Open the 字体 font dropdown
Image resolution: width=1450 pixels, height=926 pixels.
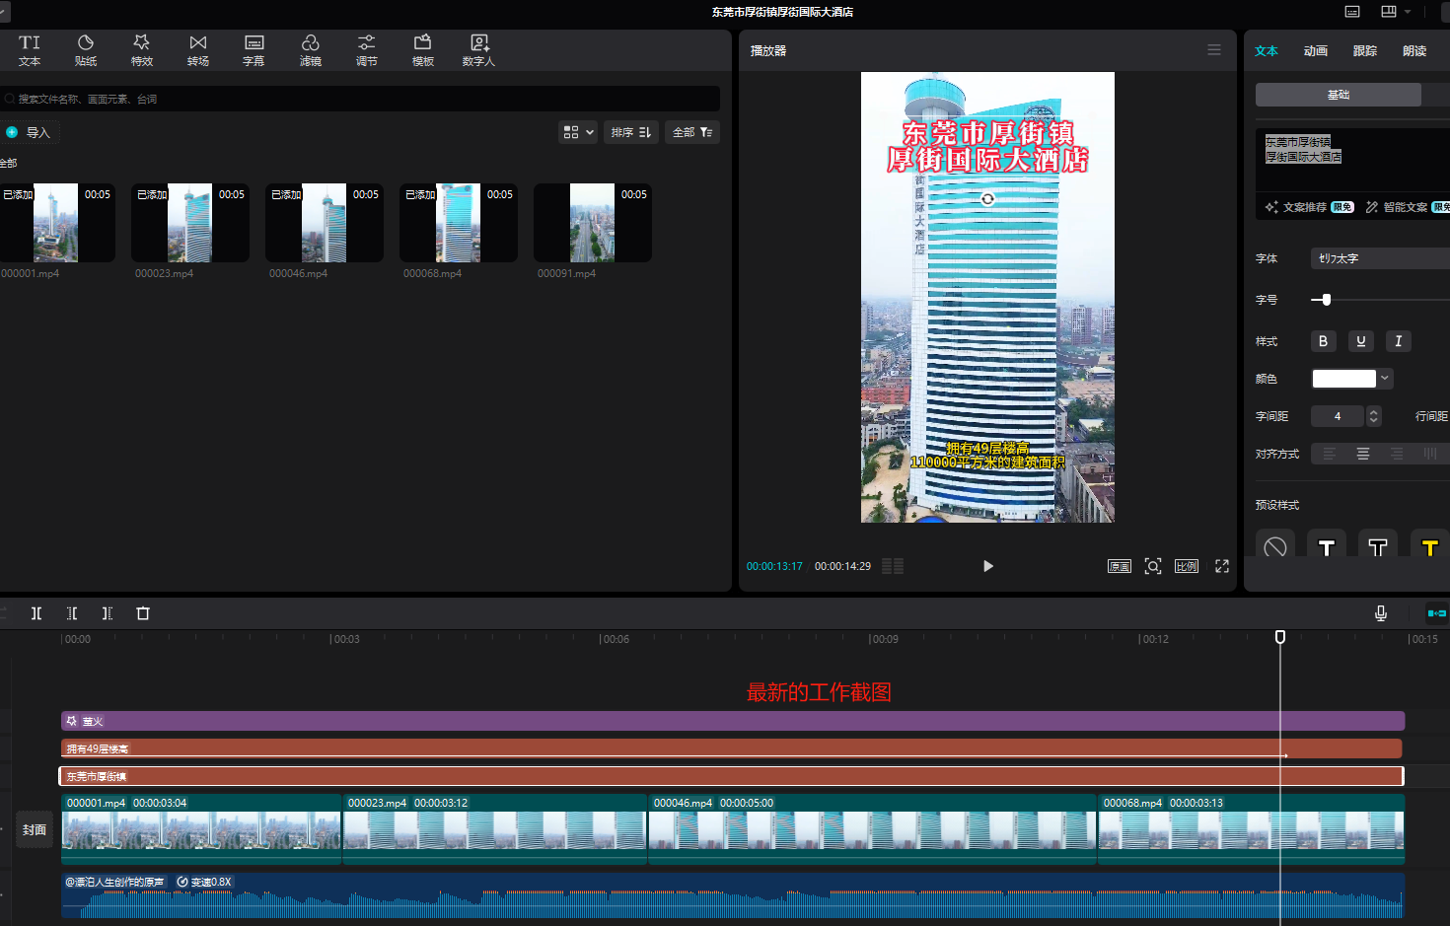[1380, 258]
